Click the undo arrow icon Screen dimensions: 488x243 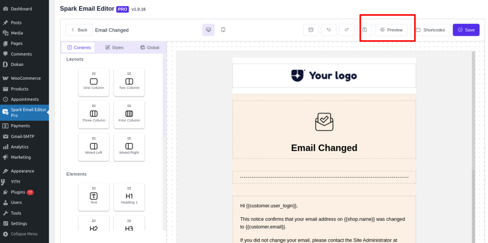(x=328, y=30)
